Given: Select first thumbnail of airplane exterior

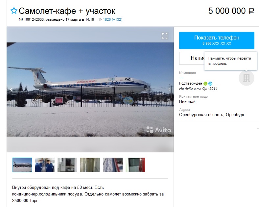Looking at the screenshot, I should coord(22,165).
